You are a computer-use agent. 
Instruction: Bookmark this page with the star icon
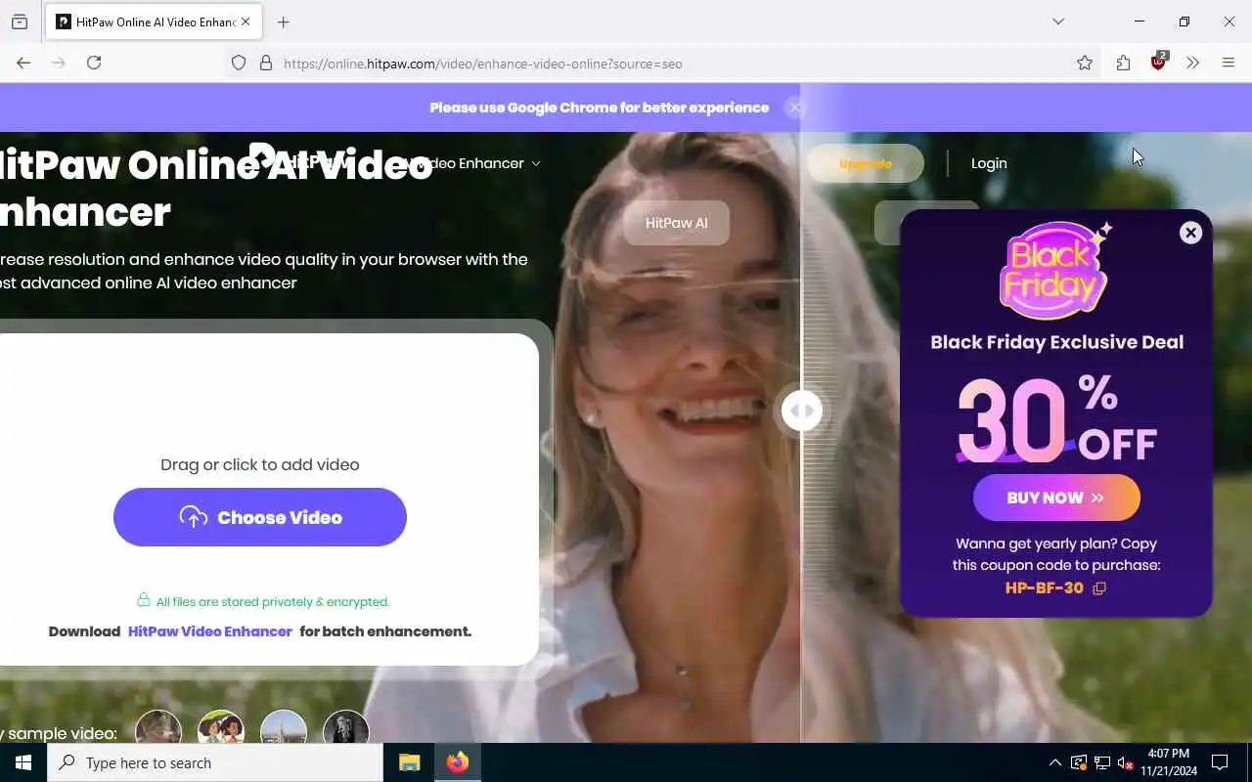pos(1085,63)
